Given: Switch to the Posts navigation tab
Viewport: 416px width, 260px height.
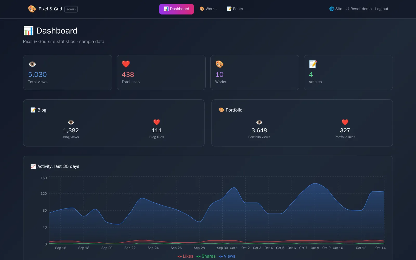Looking at the screenshot, I should (x=235, y=9).
